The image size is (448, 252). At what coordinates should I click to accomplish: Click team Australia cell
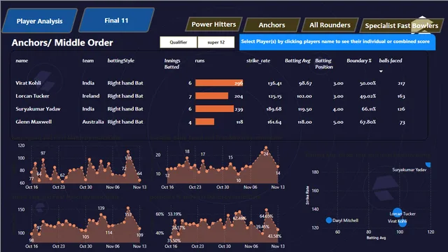pyautogui.click(x=93, y=122)
